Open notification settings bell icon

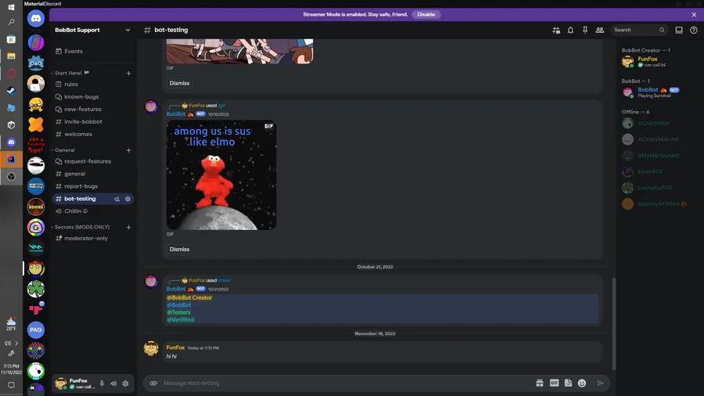tap(570, 30)
